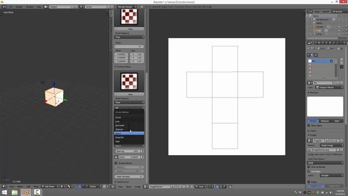The width and height of the screenshot is (348, 196).
Task: Open the Info editor type selector
Action: pyautogui.click(x=4, y=7)
